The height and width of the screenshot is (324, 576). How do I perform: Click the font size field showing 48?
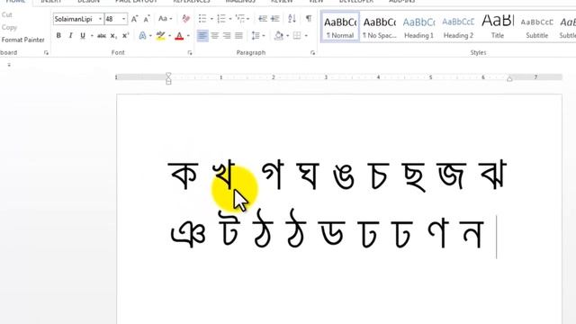click(x=112, y=19)
